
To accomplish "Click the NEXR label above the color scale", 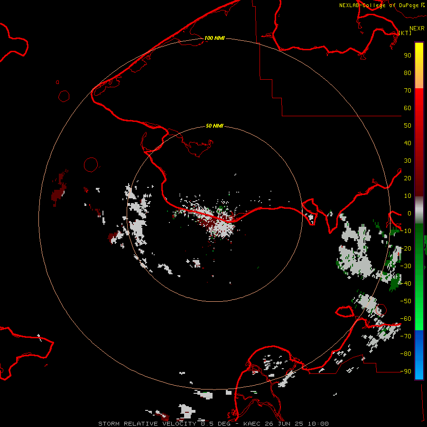I will click(417, 28).
